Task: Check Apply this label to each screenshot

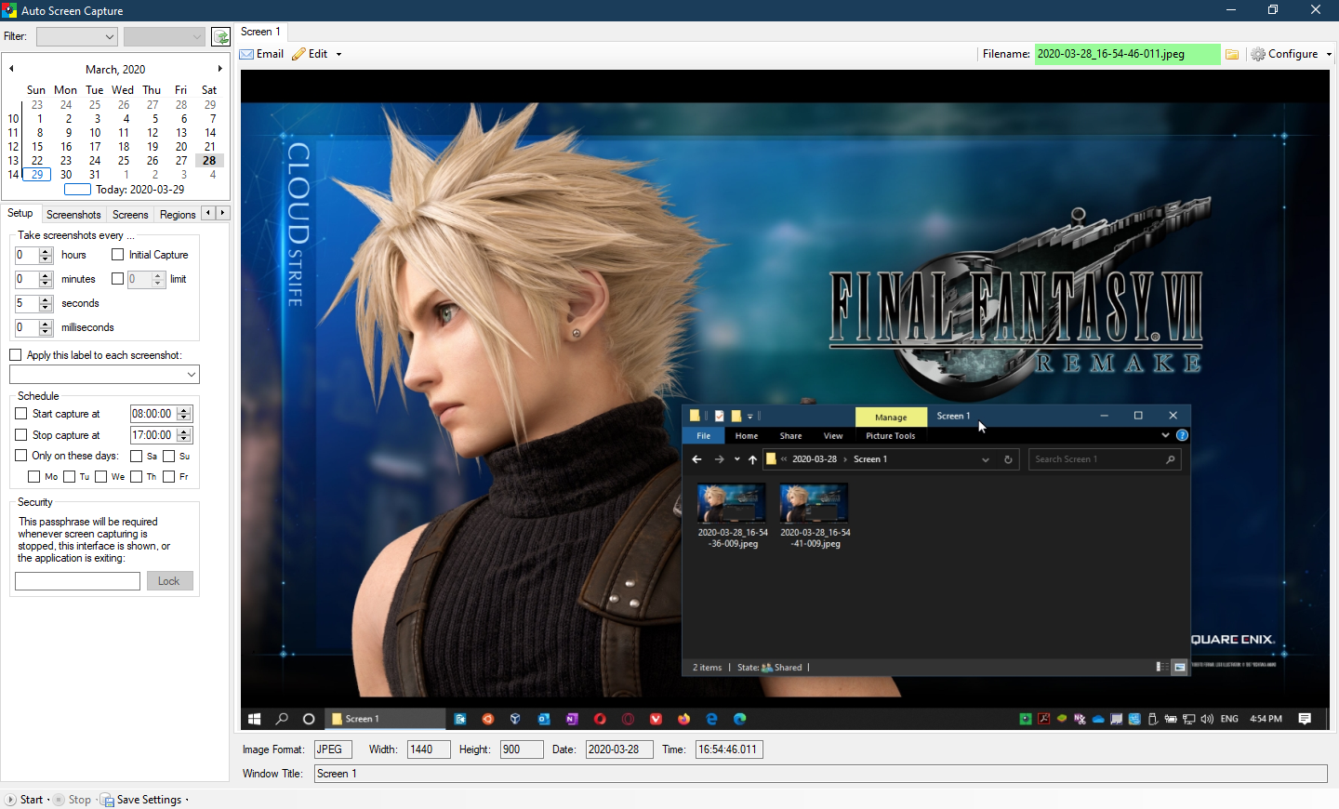Action: [x=16, y=355]
